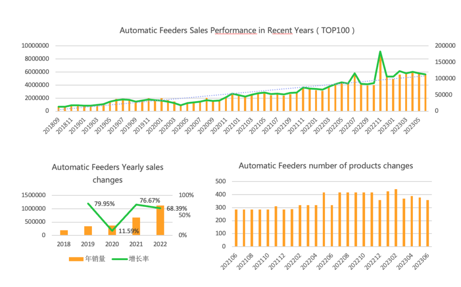The image size is (461, 287).
Task: Select the 11.59% data label
Action: point(128,231)
